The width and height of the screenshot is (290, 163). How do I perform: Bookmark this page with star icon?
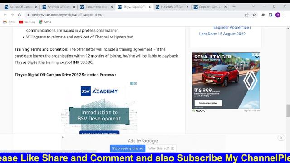[x=254, y=15]
